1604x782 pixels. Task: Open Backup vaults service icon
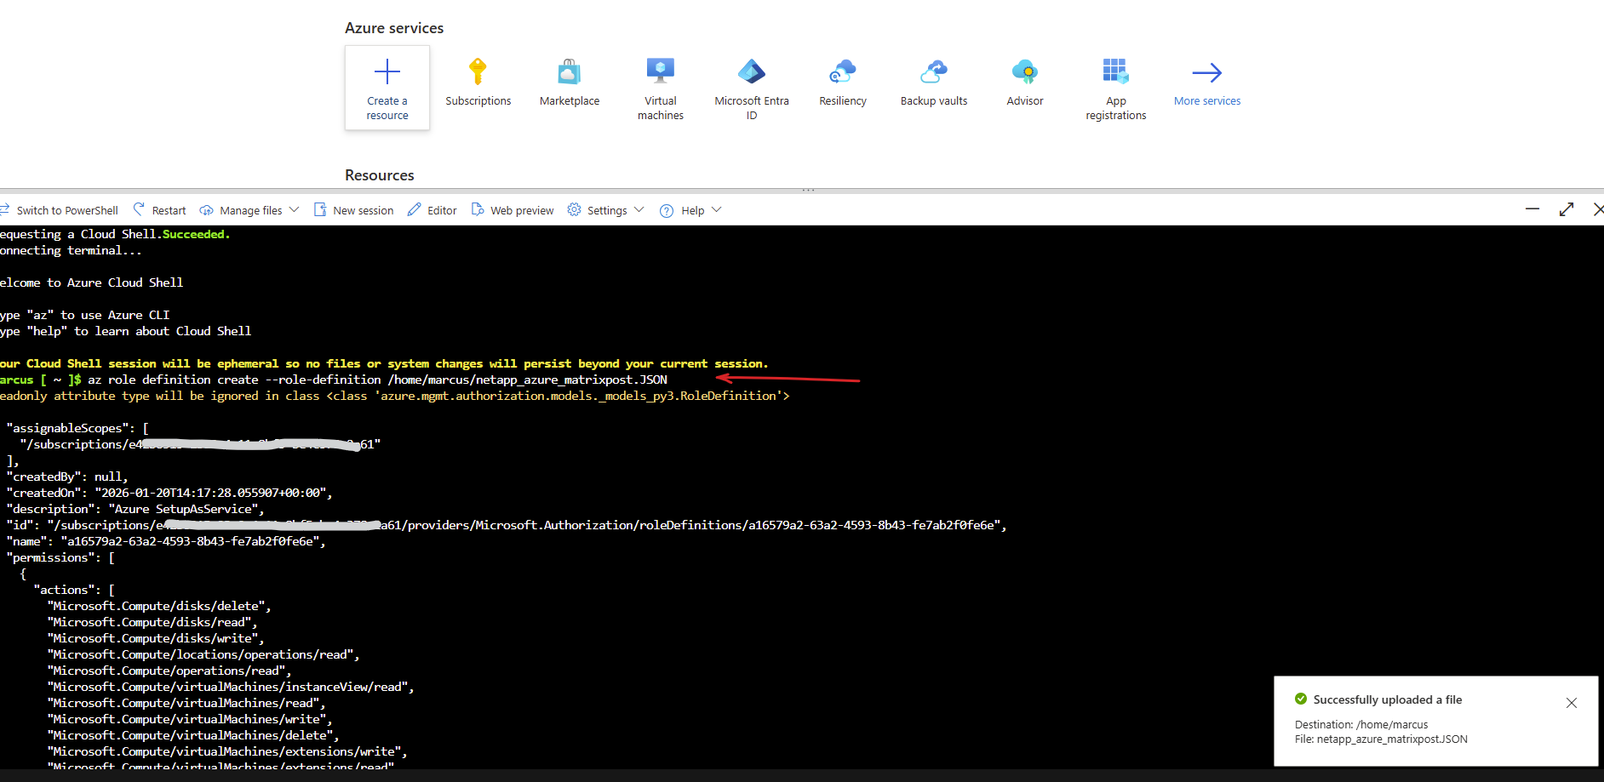[x=933, y=72]
